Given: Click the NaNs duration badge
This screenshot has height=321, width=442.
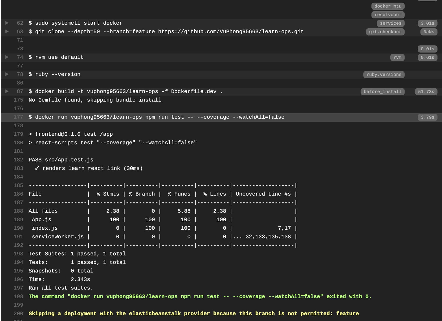Looking at the screenshot, I should click(x=429, y=32).
